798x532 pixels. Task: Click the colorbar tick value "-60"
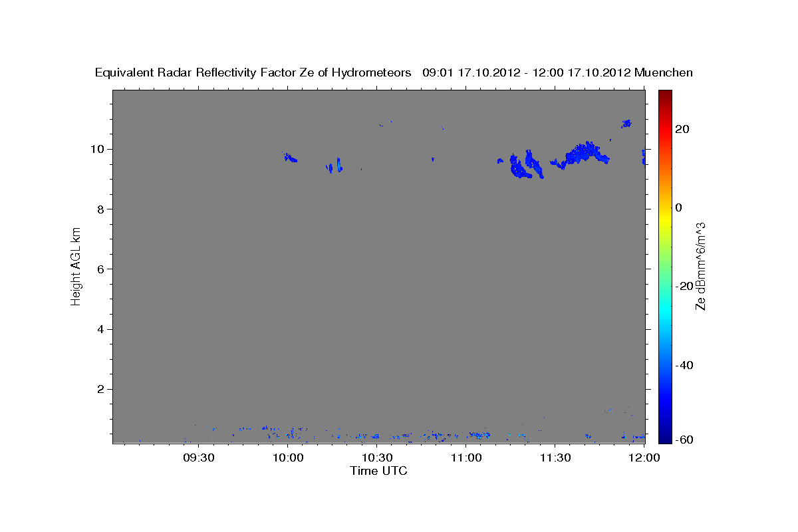684,440
